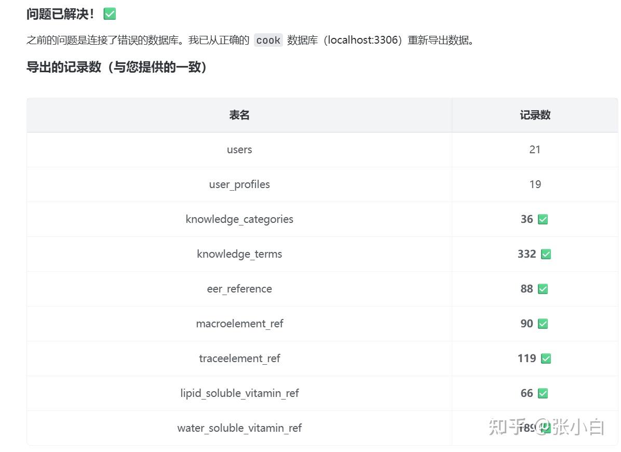Click the water_soluble_vitamin_ref row label

pyautogui.click(x=239, y=428)
